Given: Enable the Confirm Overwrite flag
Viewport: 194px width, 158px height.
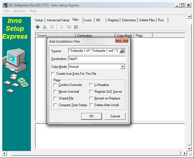Looking at the screenshot, I should (55, 85).
